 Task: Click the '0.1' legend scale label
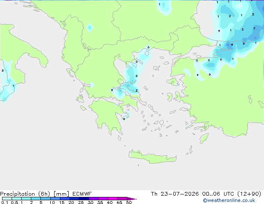[5, 202]
